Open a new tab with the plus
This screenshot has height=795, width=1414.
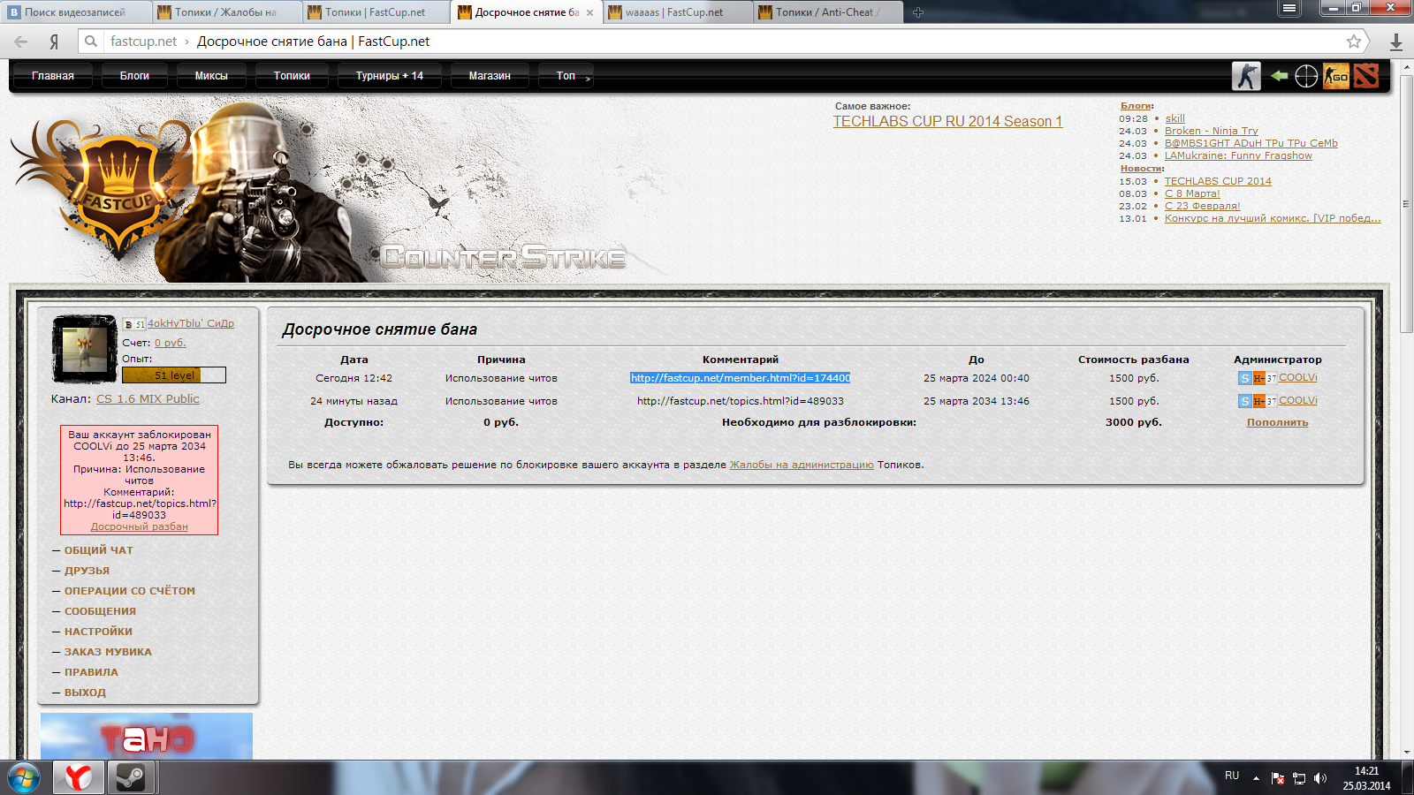[x=918, y=12]
